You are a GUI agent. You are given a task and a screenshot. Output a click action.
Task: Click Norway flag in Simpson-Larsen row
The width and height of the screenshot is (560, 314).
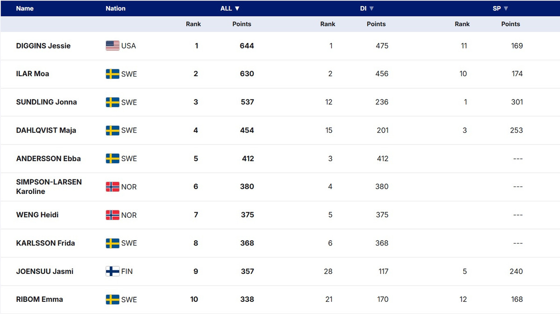click(x=112, y=187)
